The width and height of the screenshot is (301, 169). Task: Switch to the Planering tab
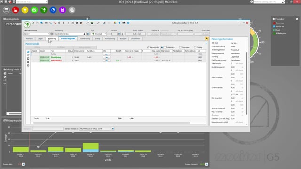(52, 38)
